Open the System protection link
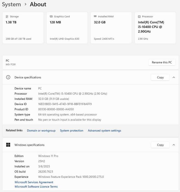Viewport: 180px width, 192px height. [x=72, y=131]
